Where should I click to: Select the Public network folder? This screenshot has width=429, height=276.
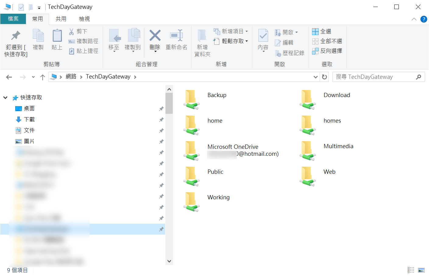coord(203,176)
